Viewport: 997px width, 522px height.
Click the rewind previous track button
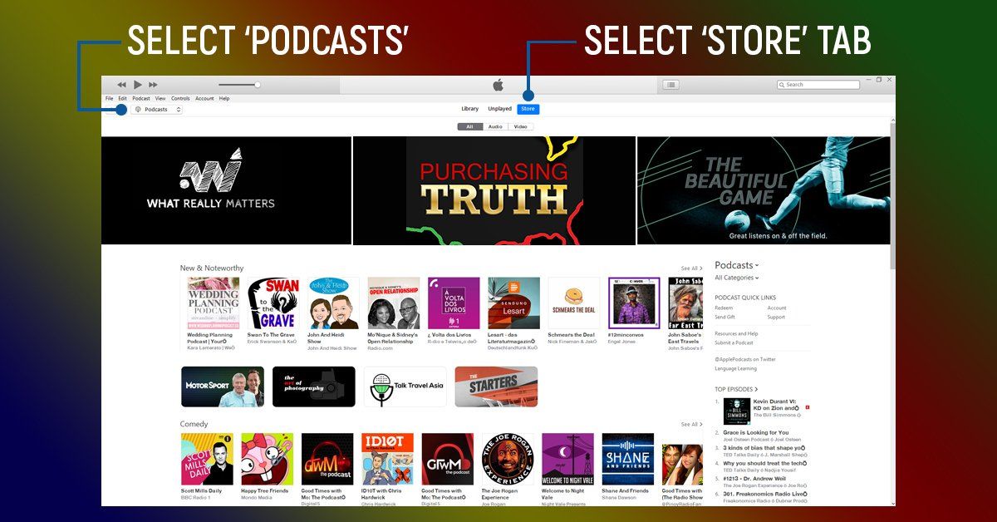point(121,85)
